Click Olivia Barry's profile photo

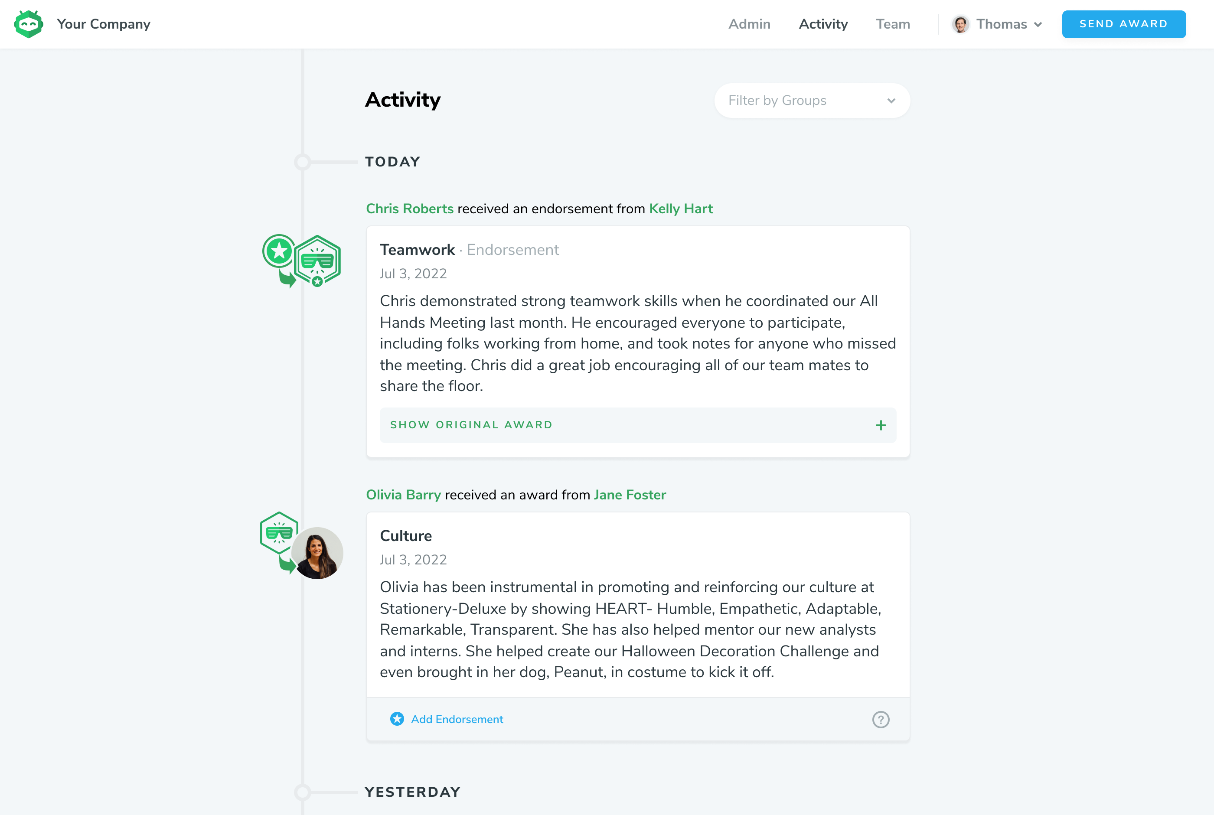click(x=317, y=553)
